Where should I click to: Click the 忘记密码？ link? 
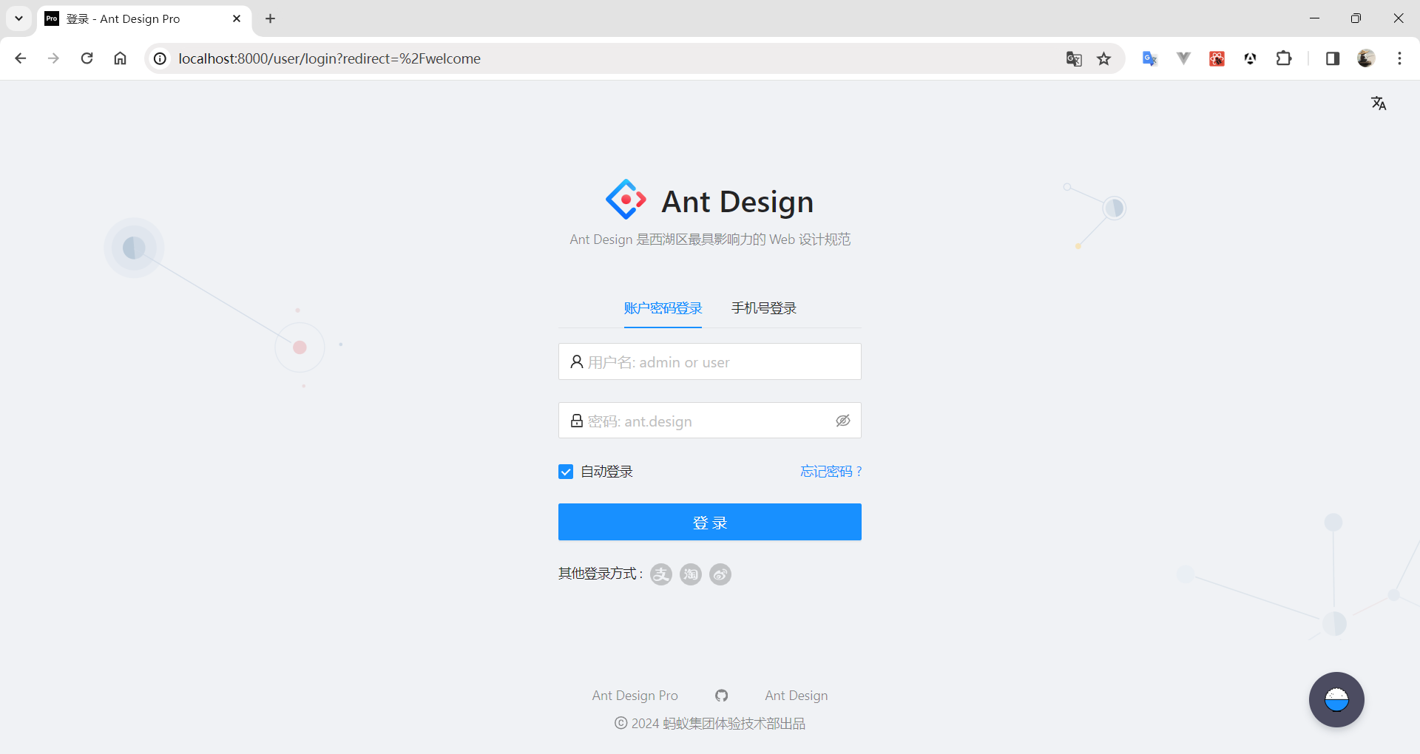831,472
